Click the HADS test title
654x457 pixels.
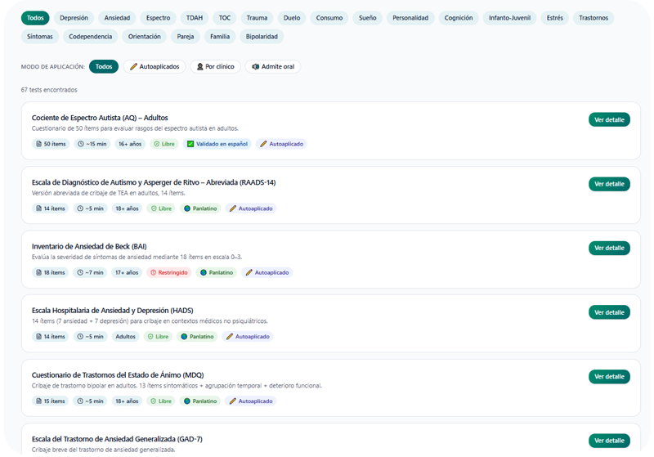click(113, 311)
